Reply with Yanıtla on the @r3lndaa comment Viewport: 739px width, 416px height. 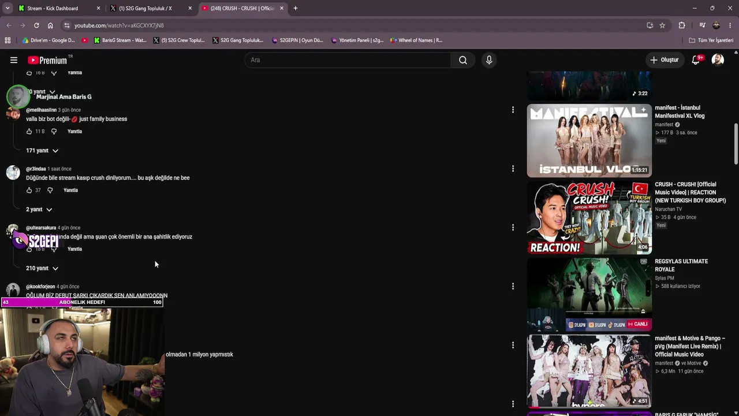[70, 190]
